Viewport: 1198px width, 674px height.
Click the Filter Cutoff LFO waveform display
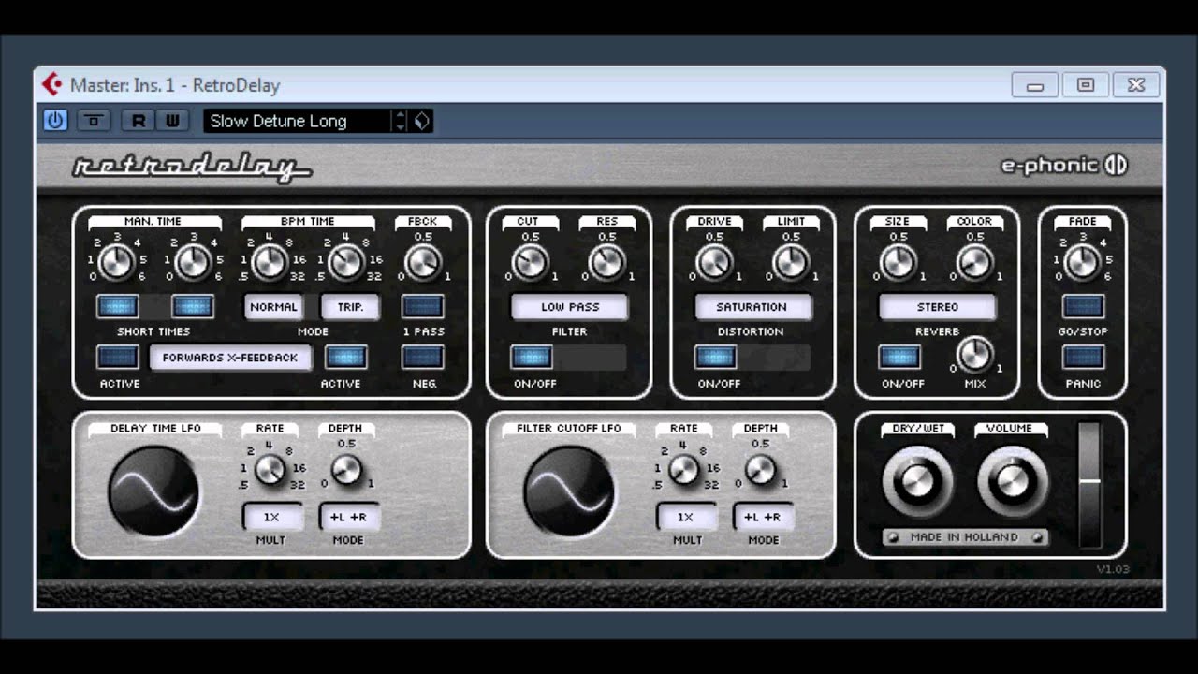point(569,491)
